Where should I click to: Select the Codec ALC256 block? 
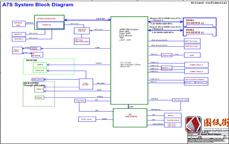[86, 84]
